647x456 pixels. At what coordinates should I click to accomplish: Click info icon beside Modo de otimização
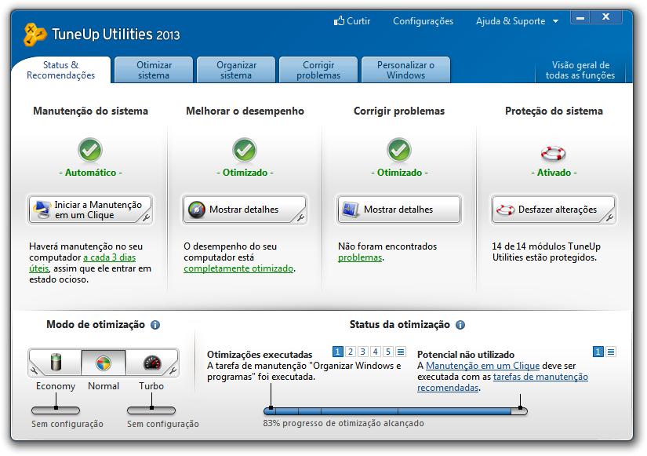point(155,325)
